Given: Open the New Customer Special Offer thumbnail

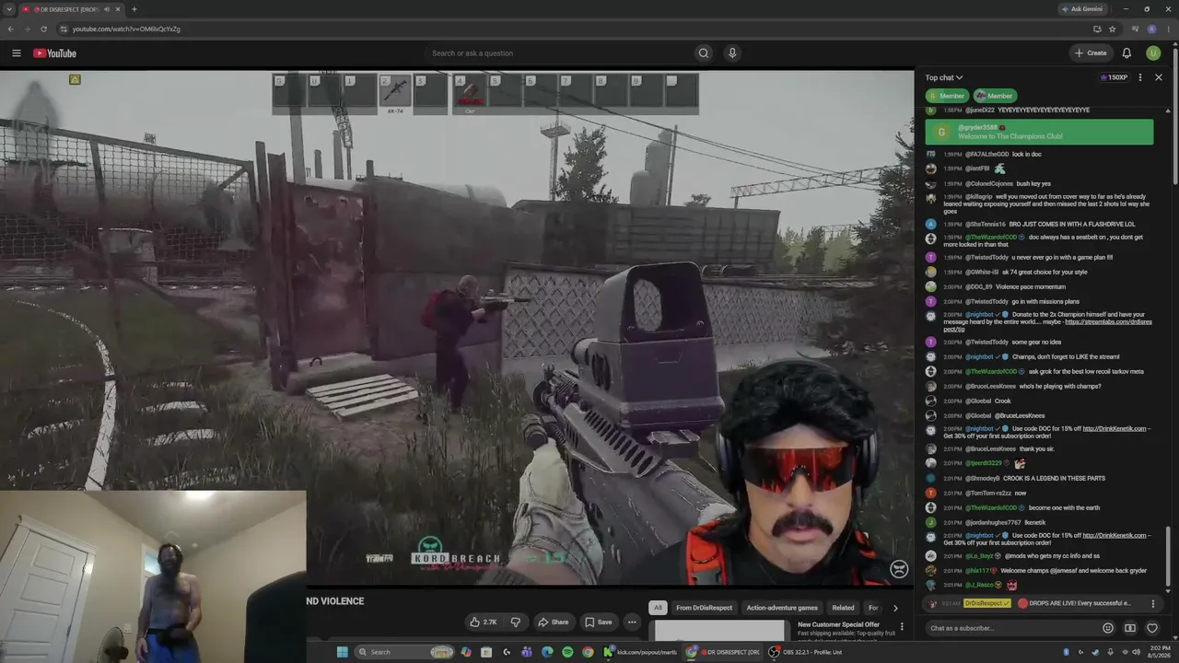Looking at the screenshot, I should (x=719, y=630).
